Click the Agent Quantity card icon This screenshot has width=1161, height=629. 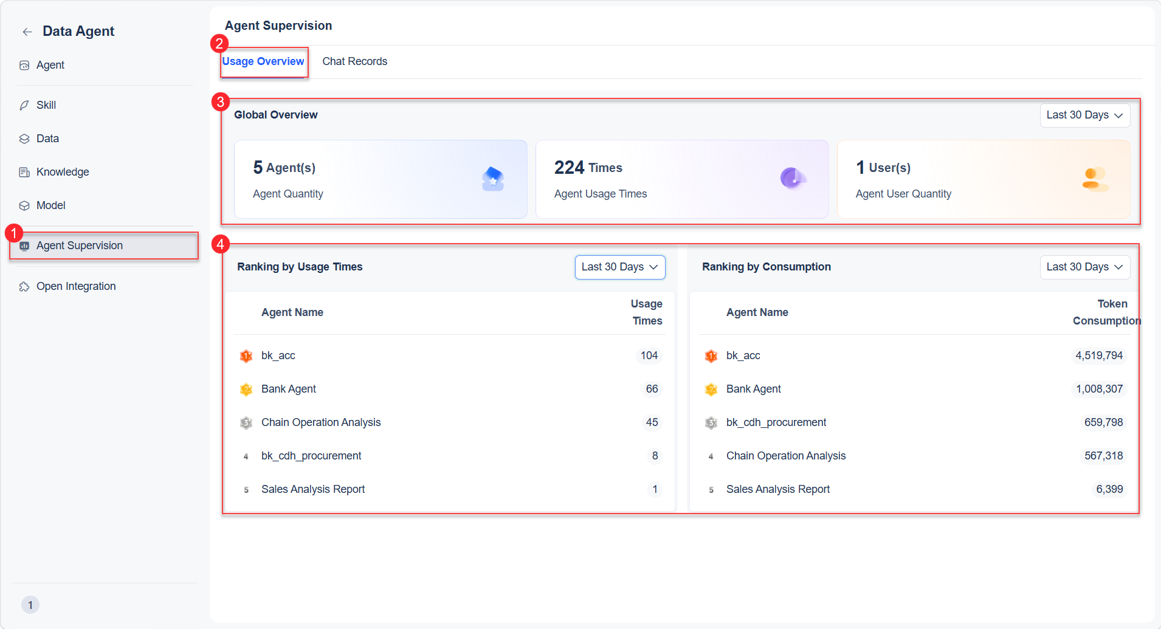(493, 179)
